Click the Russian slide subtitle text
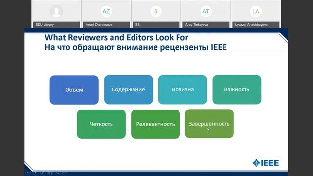This screenshot has height=176, width=313. (136, 47)
